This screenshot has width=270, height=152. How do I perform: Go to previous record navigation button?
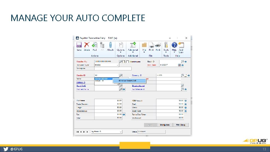pyautogui.click(x=81, y=132)
